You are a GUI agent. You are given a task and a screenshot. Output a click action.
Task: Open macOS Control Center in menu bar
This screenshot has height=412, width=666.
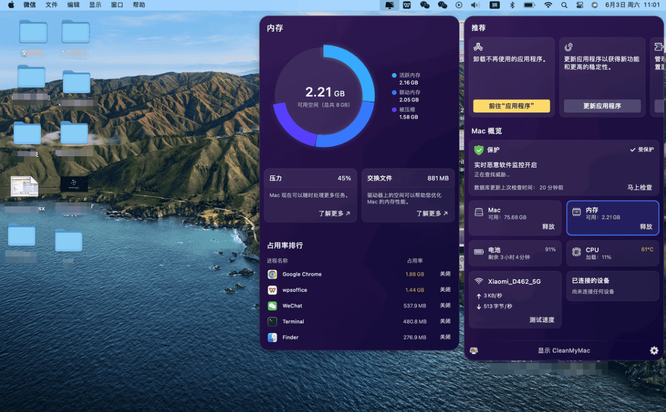[580, 5]
